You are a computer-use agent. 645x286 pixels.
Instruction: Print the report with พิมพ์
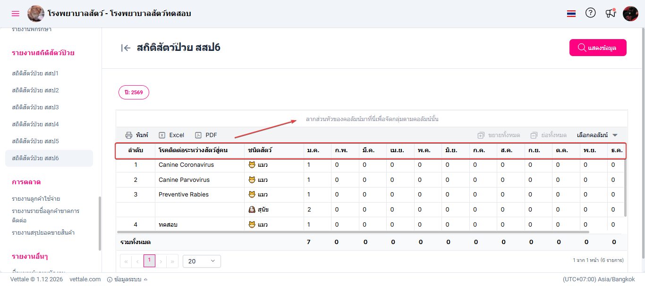pyautogui.click(x=136, y=135)
